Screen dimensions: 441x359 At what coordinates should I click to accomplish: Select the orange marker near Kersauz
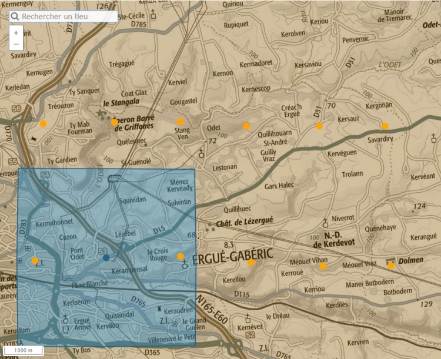[x=319, y=126]
